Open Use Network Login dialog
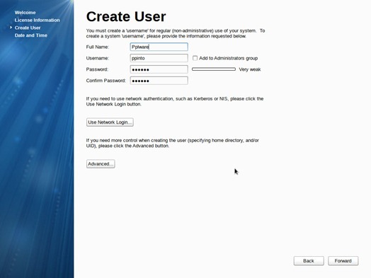The height and width of the screenshot is (278, 371). click(110, 122)
